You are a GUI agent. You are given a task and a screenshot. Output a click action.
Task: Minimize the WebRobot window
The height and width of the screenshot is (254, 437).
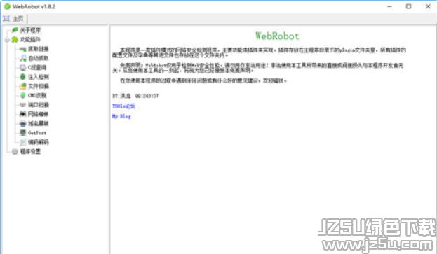coord(389,6)
